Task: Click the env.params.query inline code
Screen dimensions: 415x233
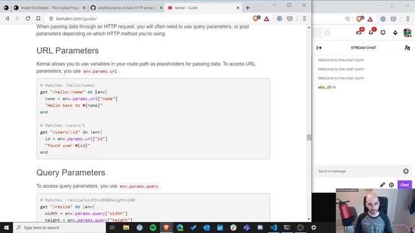Action: (x=139, y=186)
